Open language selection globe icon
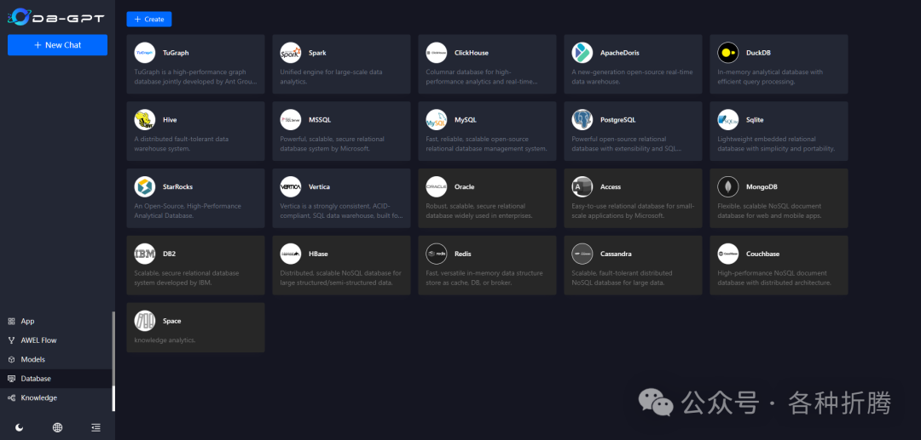921x440 pixels. (x=58, y=428)
